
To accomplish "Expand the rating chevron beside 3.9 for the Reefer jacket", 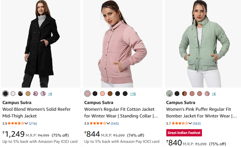I will (x=26, y=123).
